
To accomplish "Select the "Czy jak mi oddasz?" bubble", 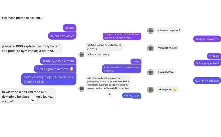I will (x=207, y=81).
